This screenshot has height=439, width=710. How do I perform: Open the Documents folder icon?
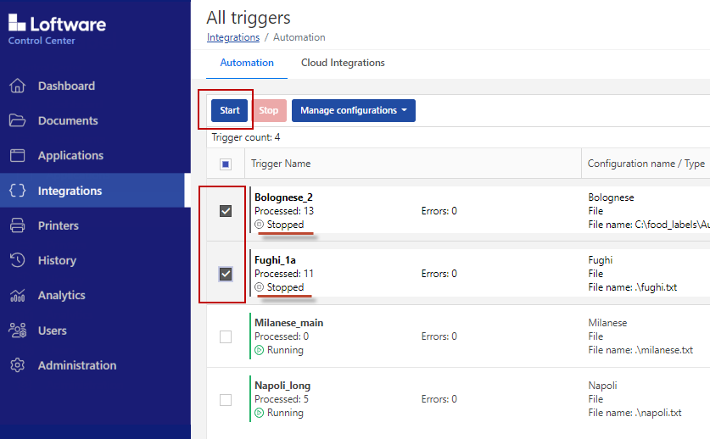(x=18, y=120)
